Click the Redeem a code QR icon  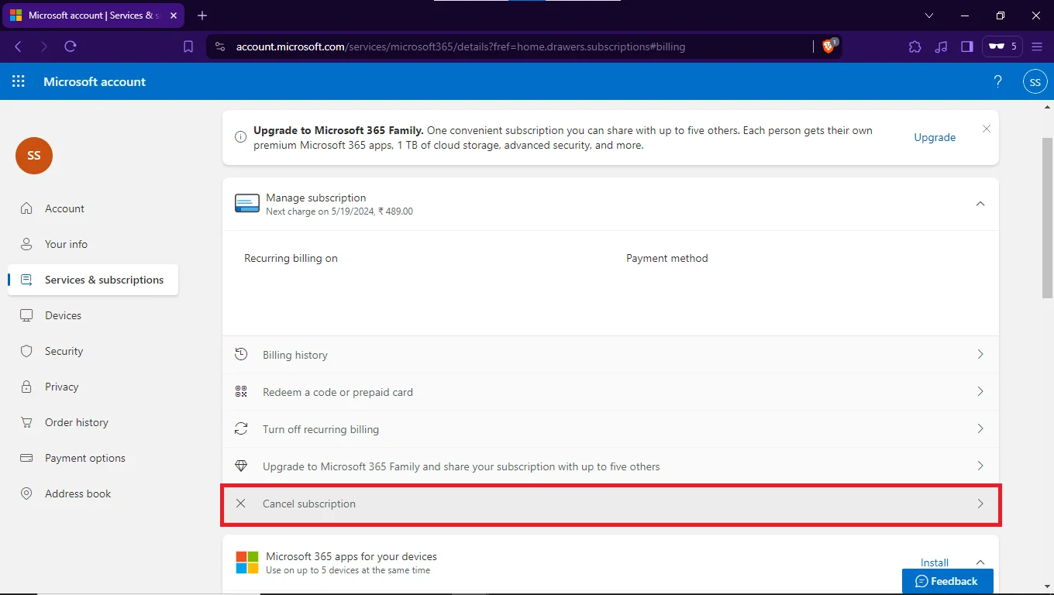[241, 391]
